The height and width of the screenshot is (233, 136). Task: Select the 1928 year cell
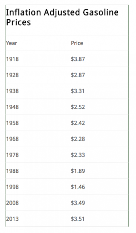(x=13, y=75)
